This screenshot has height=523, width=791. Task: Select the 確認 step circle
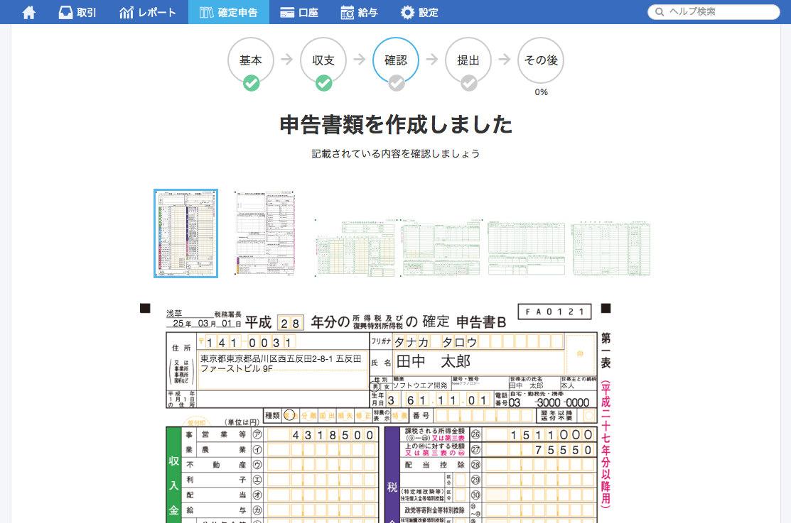coord(396,60)
